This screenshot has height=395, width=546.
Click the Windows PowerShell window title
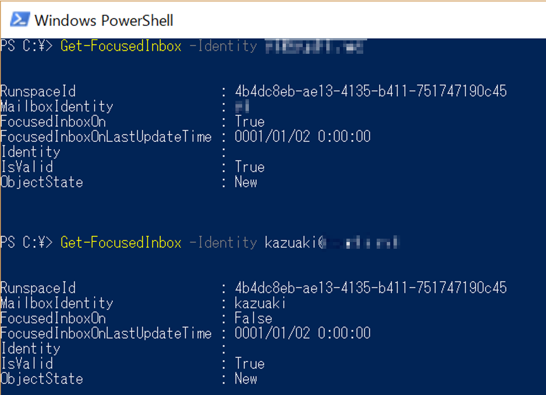(104, 21)
